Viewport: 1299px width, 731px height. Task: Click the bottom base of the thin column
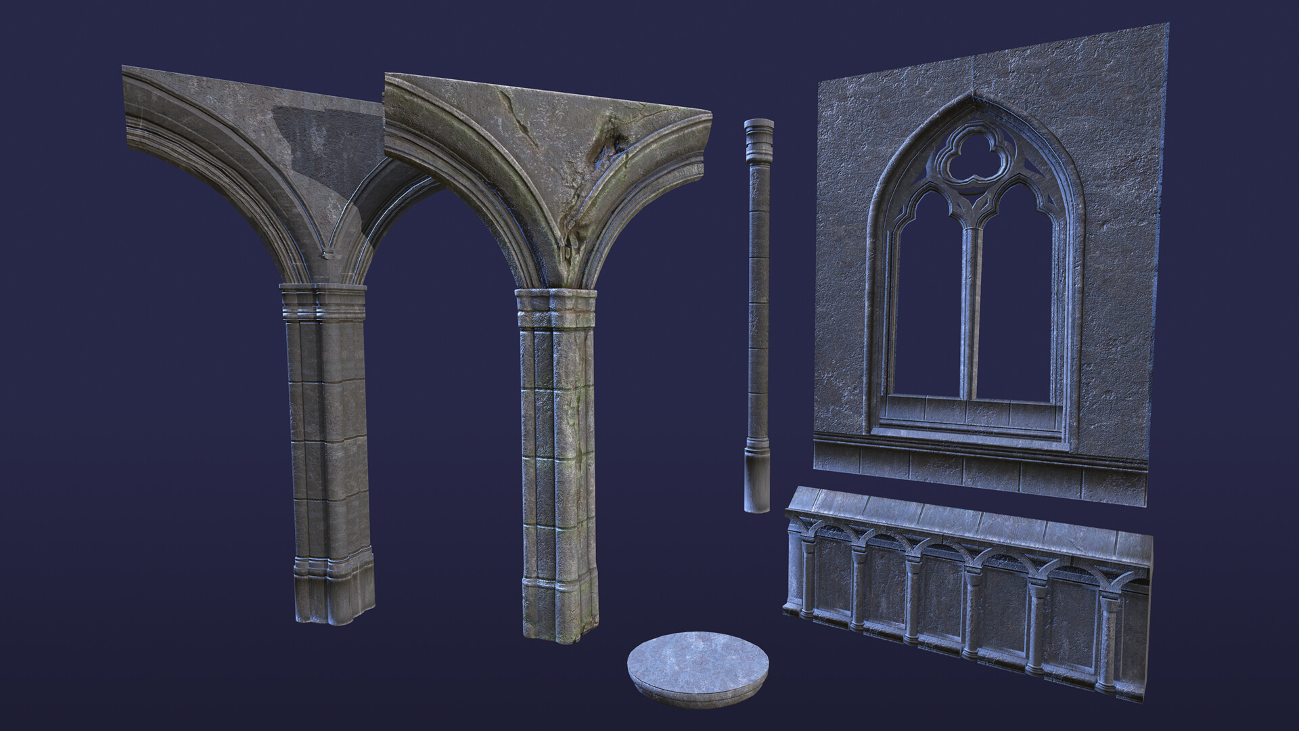pos(758,481)
